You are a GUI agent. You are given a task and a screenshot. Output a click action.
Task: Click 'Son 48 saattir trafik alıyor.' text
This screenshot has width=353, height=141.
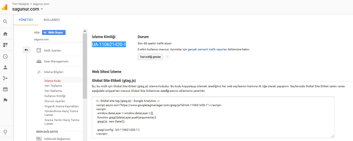[x=155, y=43]
